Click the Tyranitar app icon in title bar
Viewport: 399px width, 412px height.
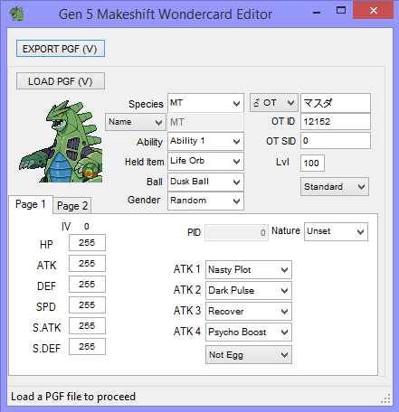point(17,14)
